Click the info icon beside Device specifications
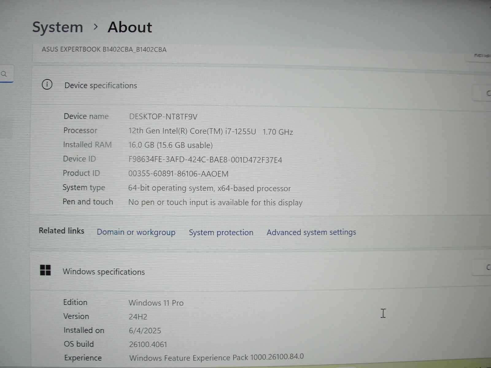The width and height of the screenshot is (491, 368). pyautogui.click(x=47, y=85)
